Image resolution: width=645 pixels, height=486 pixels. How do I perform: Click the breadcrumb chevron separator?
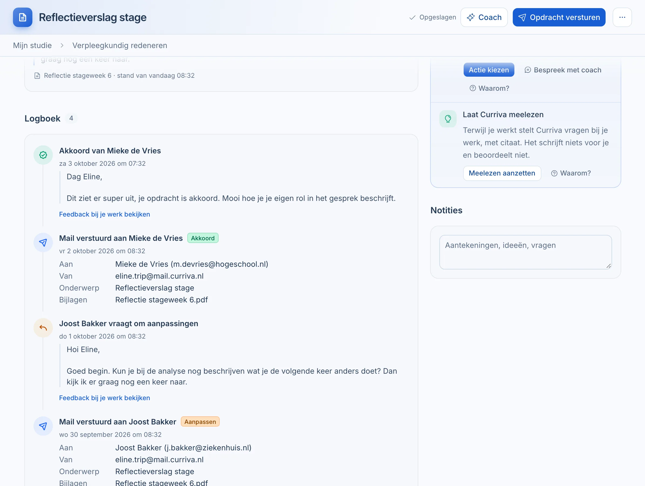tap(62, 46)
